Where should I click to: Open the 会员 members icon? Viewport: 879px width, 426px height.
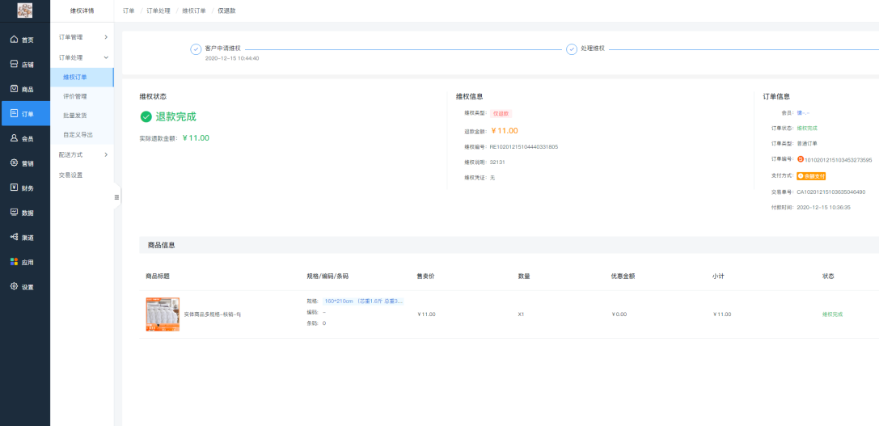[14, 138]
